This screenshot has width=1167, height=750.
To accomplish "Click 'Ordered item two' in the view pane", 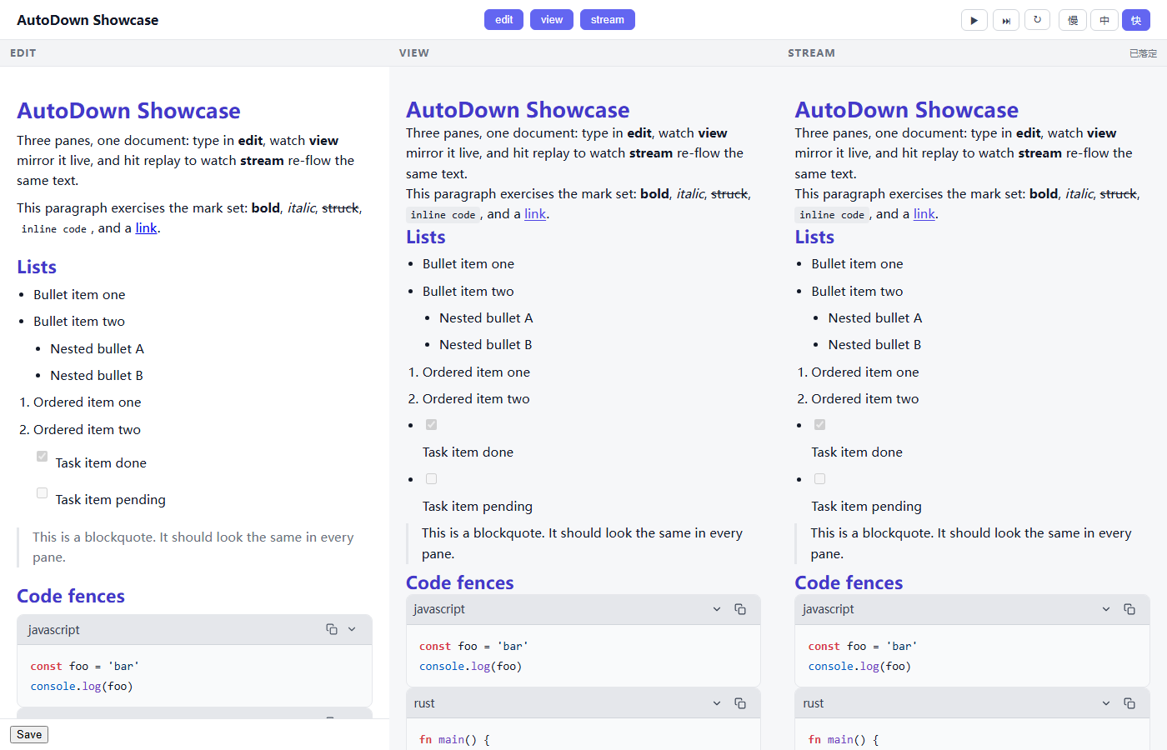I will [x=476, y=399].
